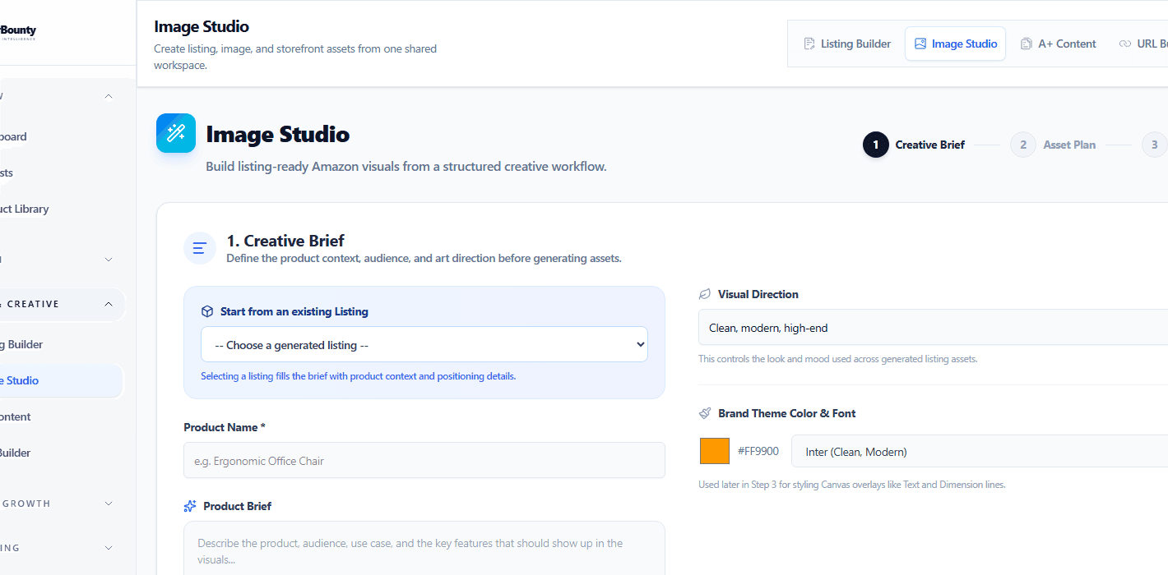Image resolution: width=1168 pixels, height=575 pixels.
Task: Click the document icon in Listing Builder tab
Action: (811, 43)
